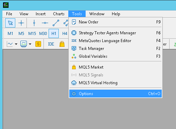Select the crosshair tool
The width and height of the screenshot is (176, 129).
coord(21,23)
